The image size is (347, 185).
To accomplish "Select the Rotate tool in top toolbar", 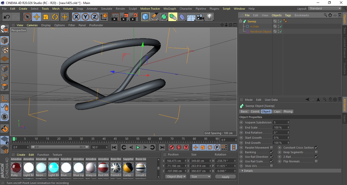I will [55, 17].
